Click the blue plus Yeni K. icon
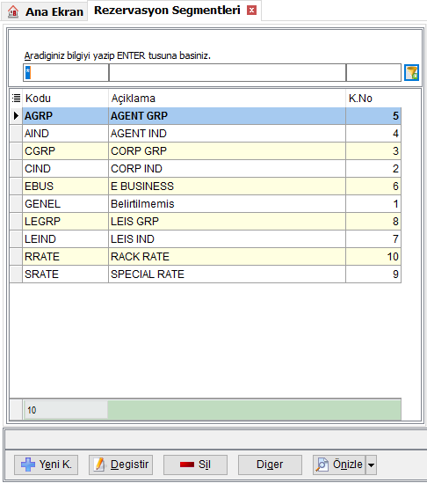 click(28, 465)
